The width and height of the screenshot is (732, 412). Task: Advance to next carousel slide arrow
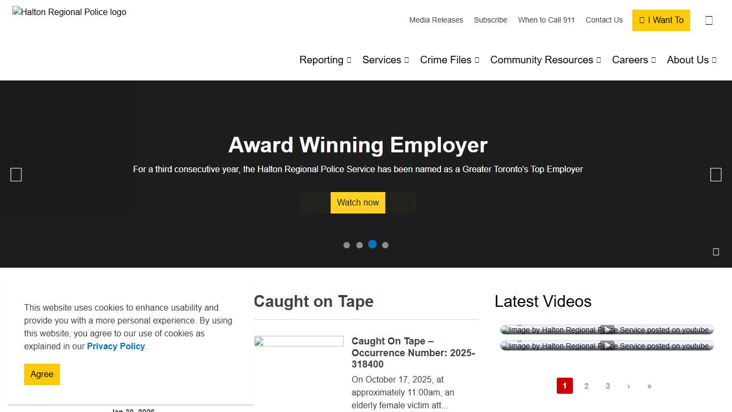coord(715,174)
